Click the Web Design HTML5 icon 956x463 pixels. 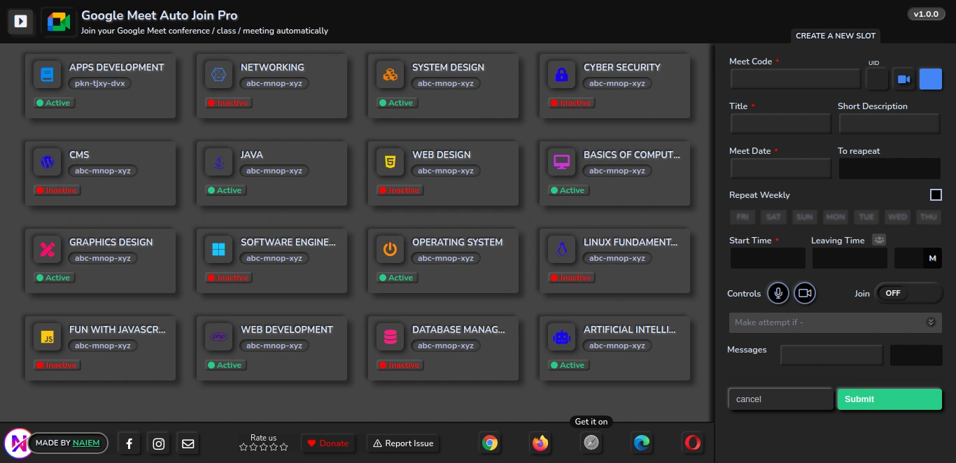tap(390, 162)
